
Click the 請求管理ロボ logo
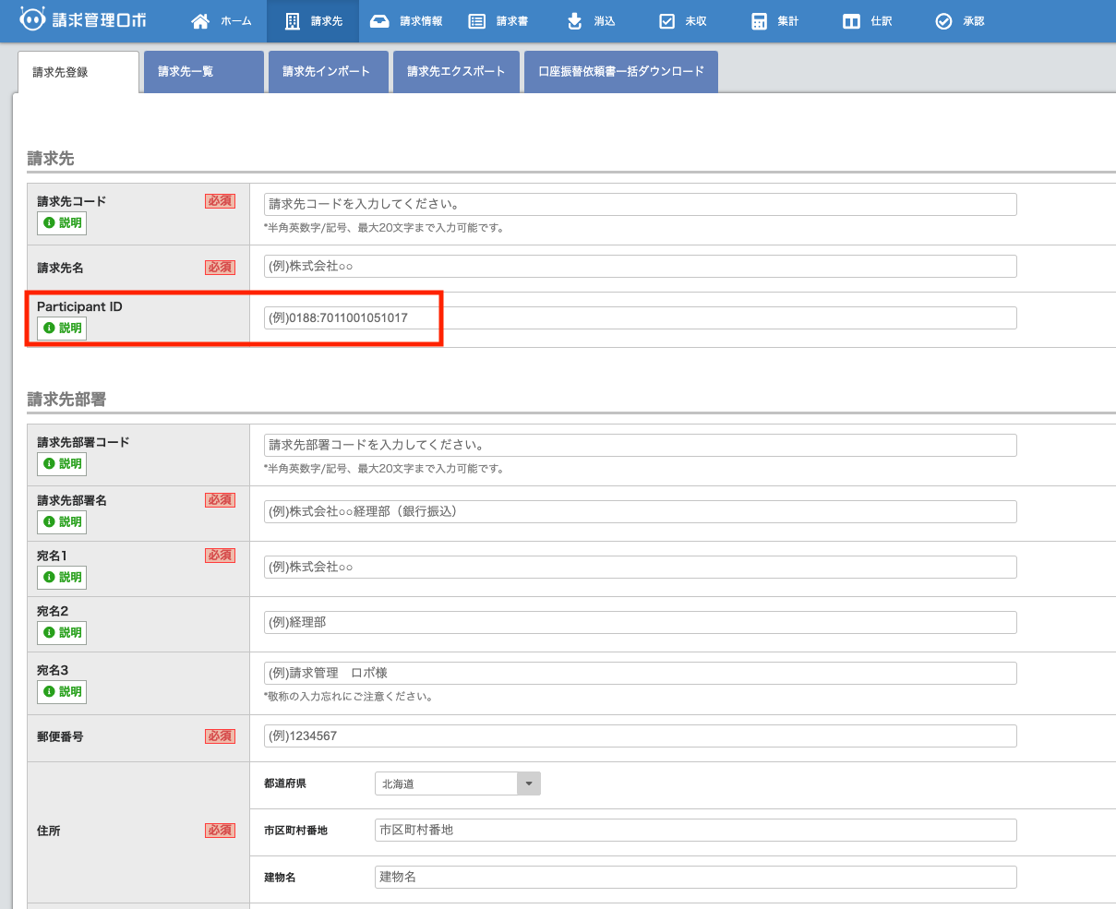[x=83, y=19]
